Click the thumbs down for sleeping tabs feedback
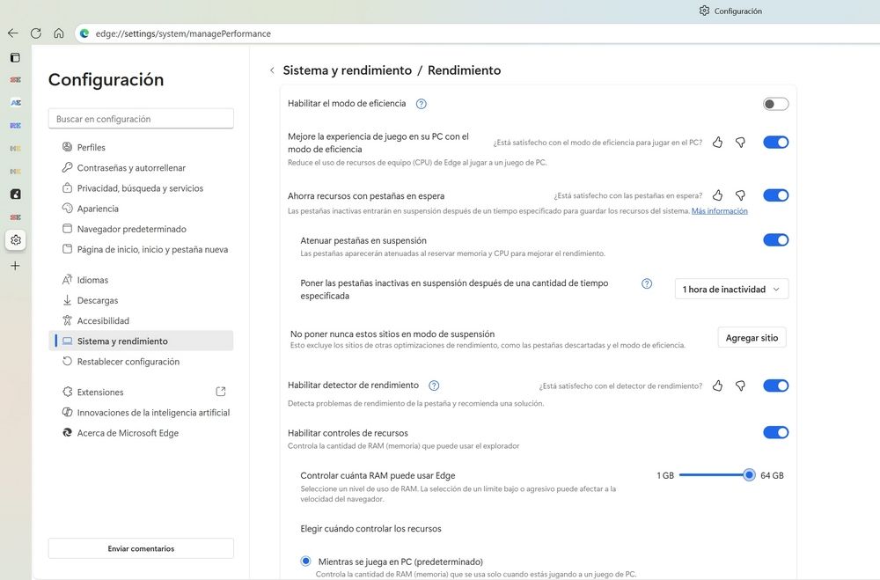Image resolution: width=880 pixels, height=580 pixels. [740, 195]
